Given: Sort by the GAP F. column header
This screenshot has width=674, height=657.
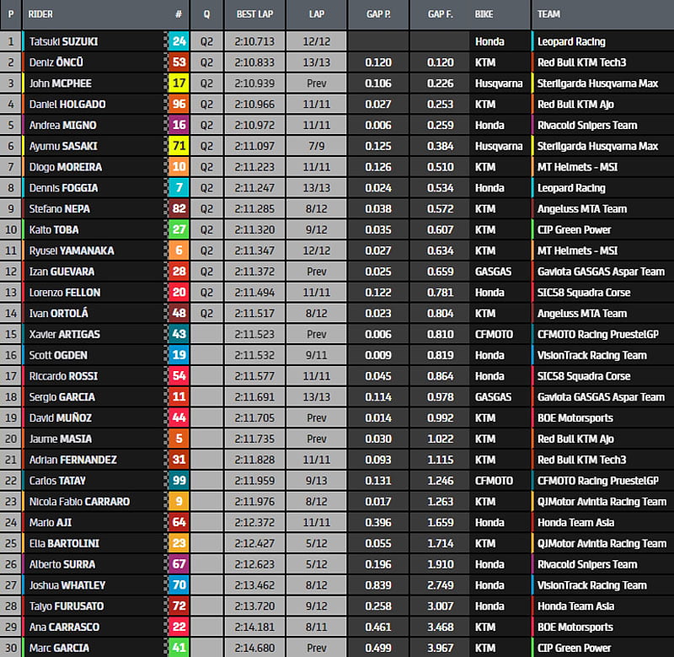Looking at the screenshot, I should point(441,14).
